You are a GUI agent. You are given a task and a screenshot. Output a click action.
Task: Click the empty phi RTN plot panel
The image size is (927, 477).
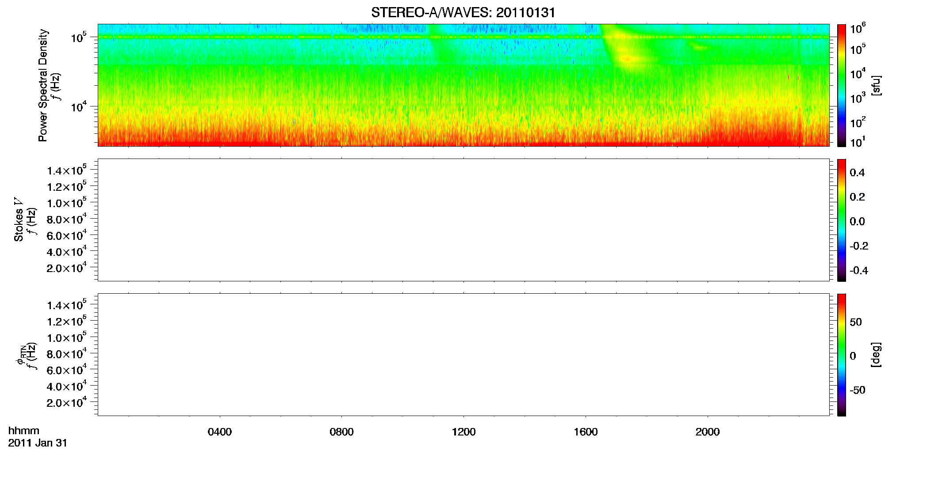click(x=463, y=355)
